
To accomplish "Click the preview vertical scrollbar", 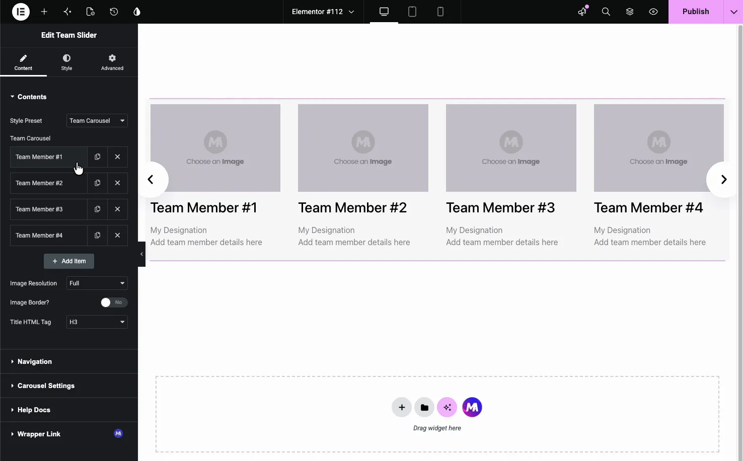I will click(x=740, y=242).
